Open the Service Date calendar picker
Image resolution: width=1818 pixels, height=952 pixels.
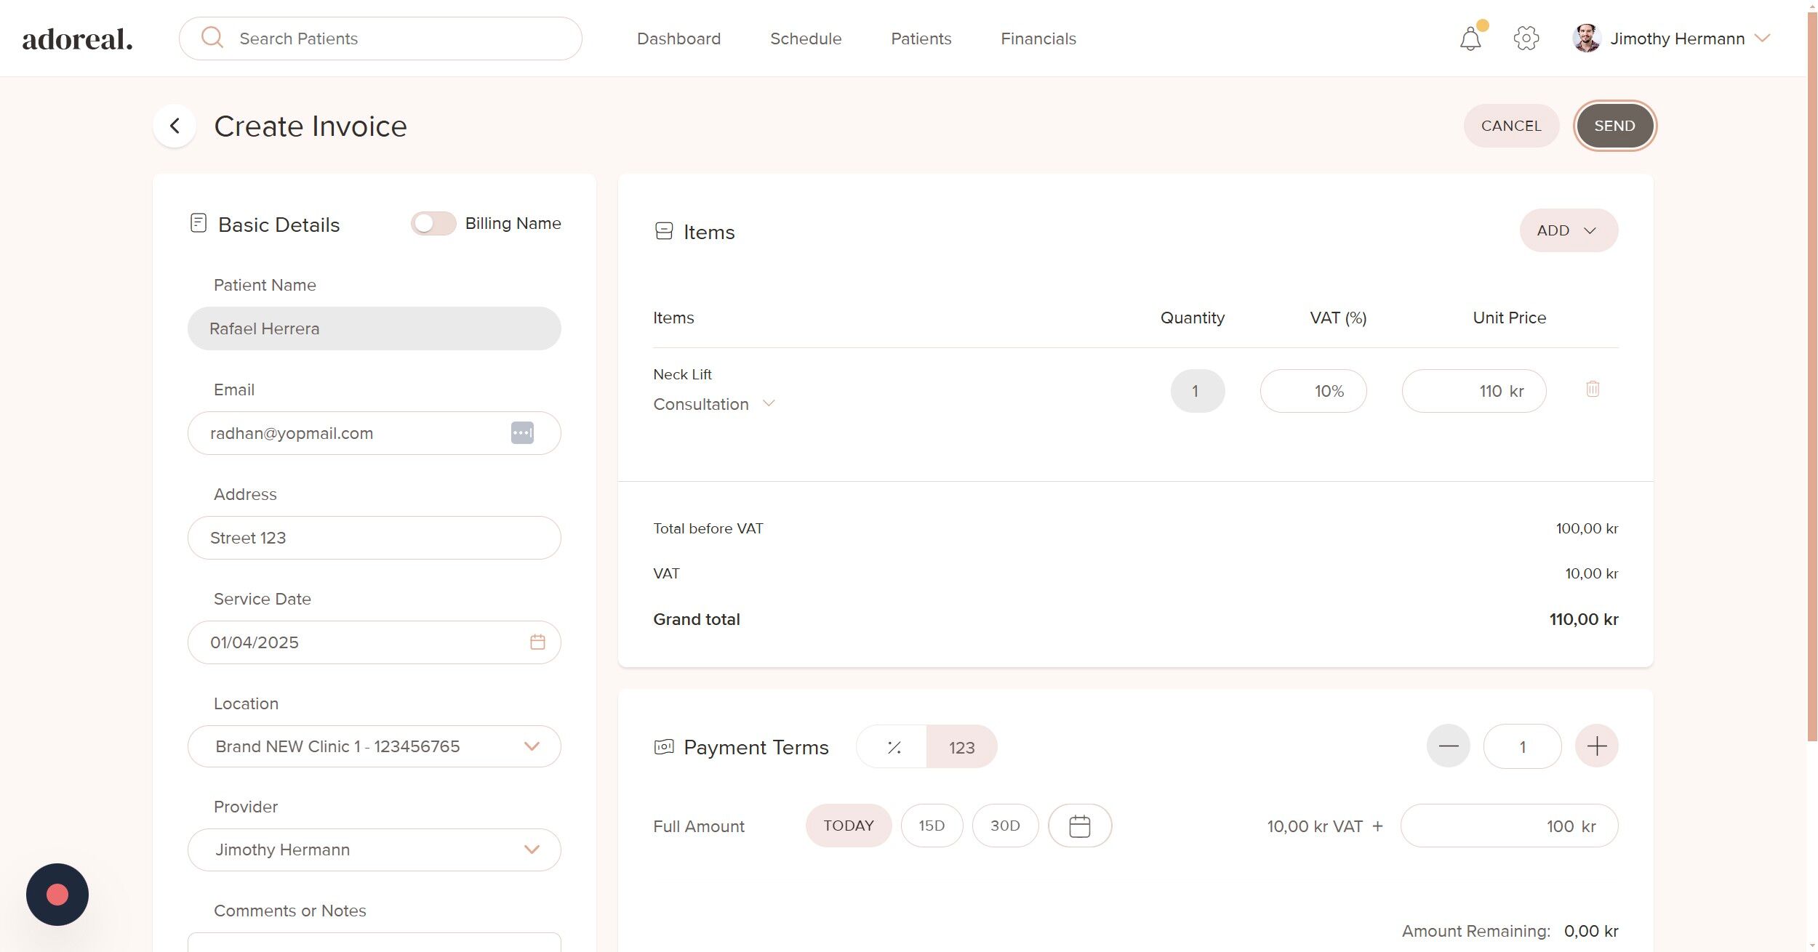537,642
